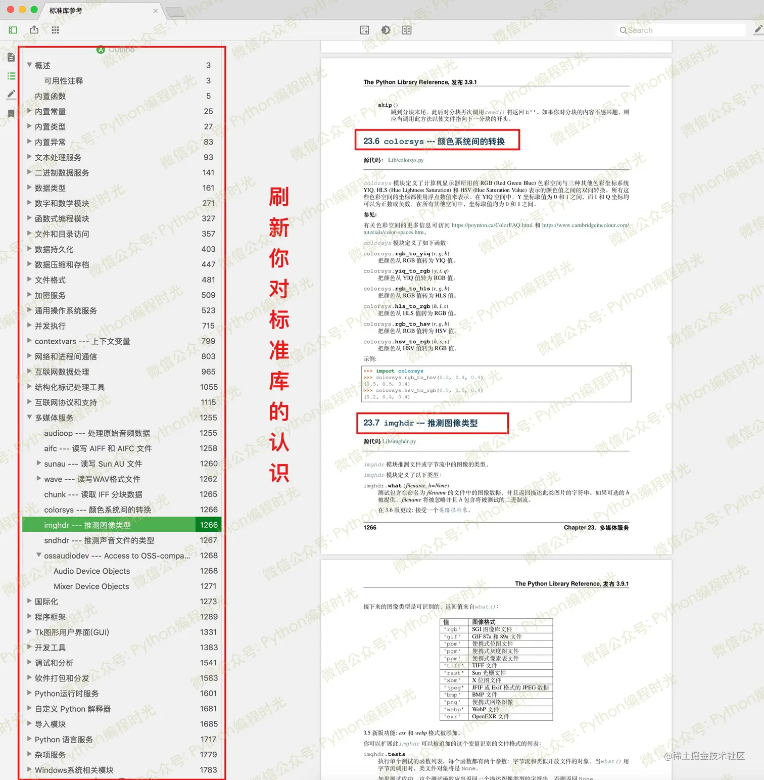
Task: Go to audioop --- 处理原始音频数据
Action: (x=97, y=433)
